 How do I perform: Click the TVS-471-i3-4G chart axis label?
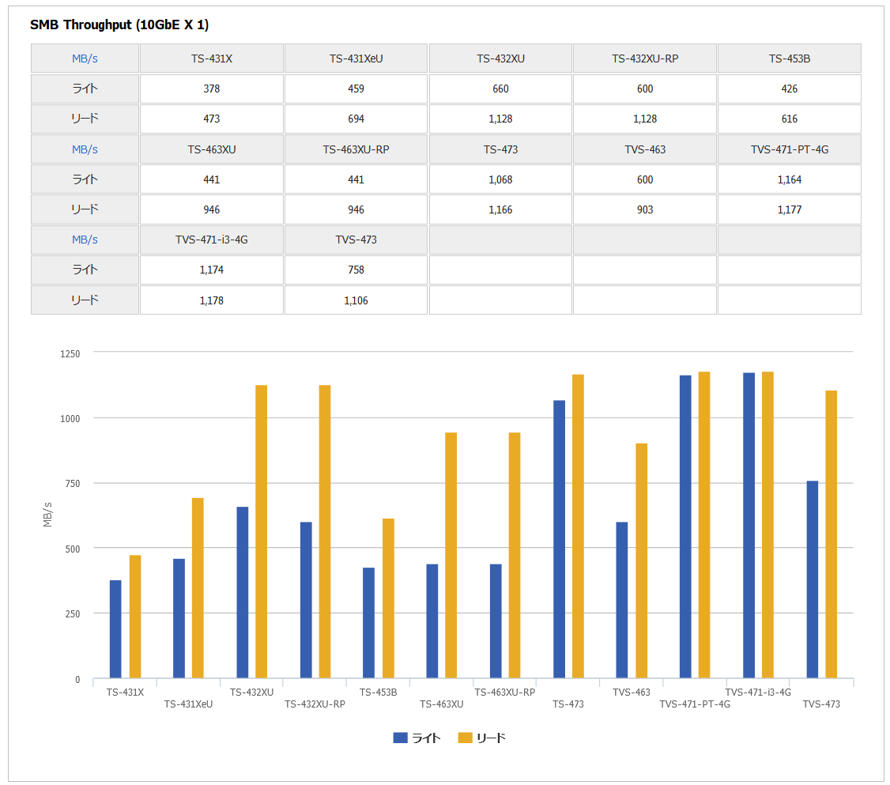point(758,692)
